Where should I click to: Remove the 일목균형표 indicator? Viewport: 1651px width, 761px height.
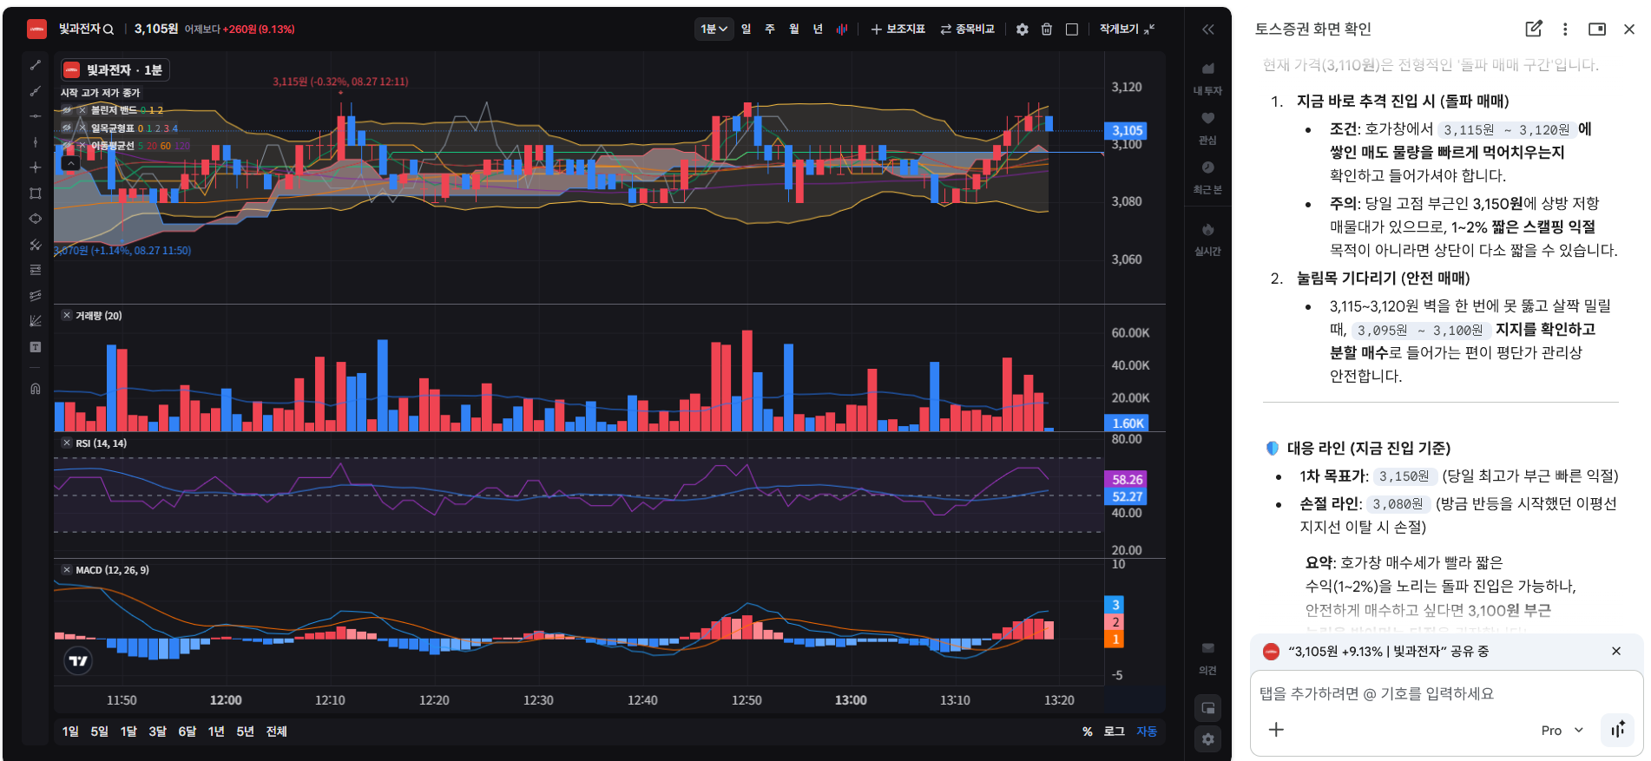point(82,128)
